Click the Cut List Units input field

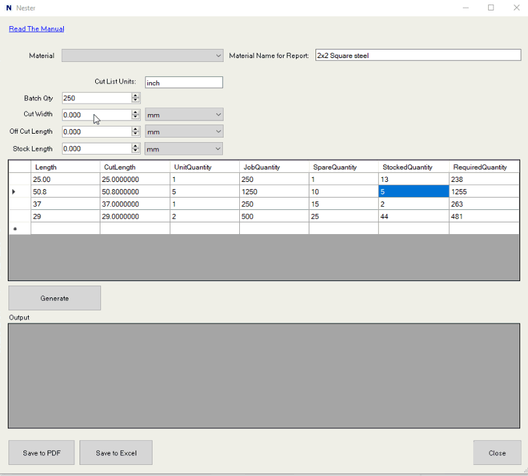click(184, 83)
